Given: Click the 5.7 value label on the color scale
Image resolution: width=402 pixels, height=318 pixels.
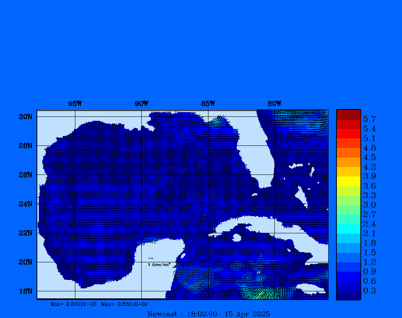Looking at the screenshot, I should point(369,119).
